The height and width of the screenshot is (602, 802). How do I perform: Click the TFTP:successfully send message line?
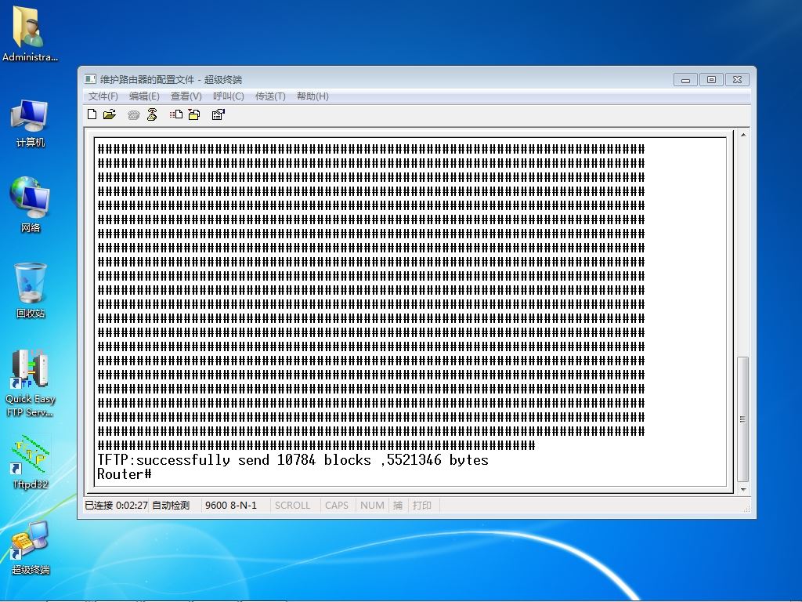[293, 459]
